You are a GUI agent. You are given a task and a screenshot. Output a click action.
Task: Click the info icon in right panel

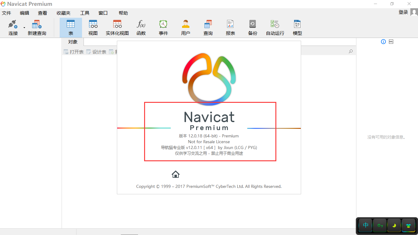383,42
